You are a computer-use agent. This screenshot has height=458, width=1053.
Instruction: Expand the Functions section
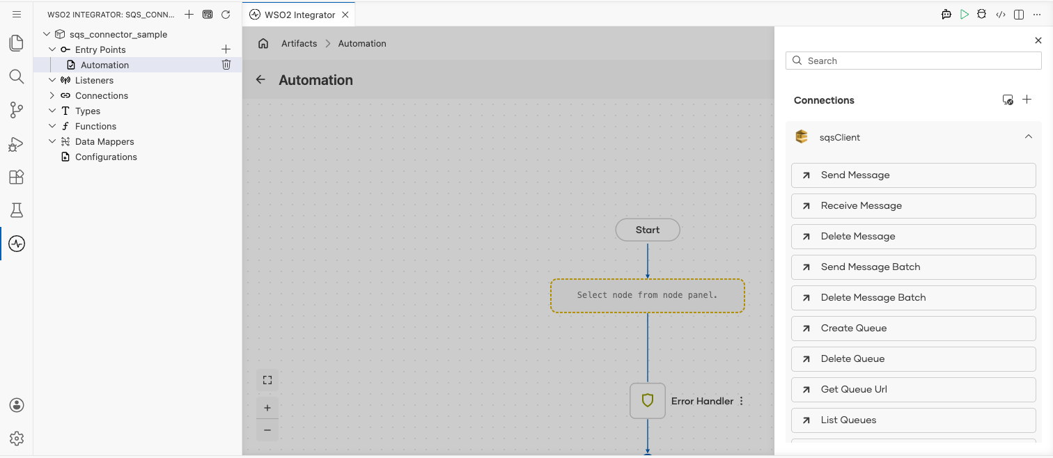(x=52, y=126)
